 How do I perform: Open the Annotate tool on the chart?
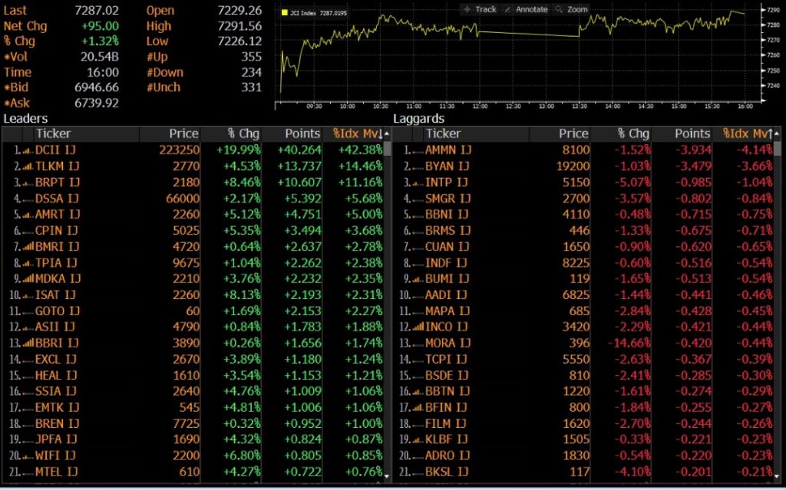[x=526, y=9]
